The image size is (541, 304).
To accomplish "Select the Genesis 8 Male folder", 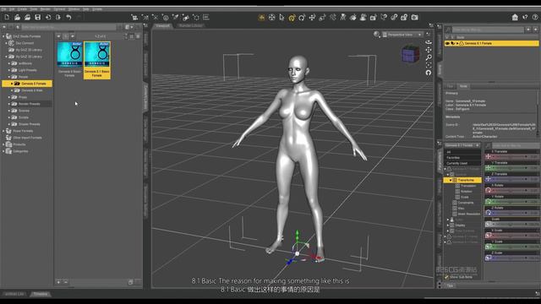I will tap(32, 90).
